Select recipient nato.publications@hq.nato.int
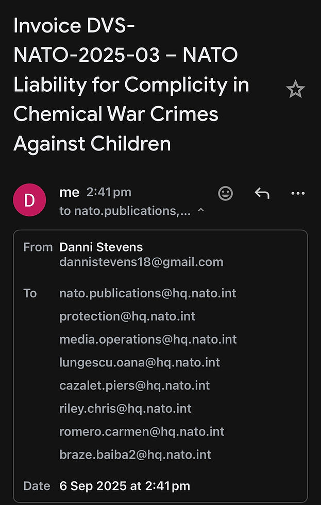Image resolution: width=321 pixels, height=505 pixels. click(148, 293)
